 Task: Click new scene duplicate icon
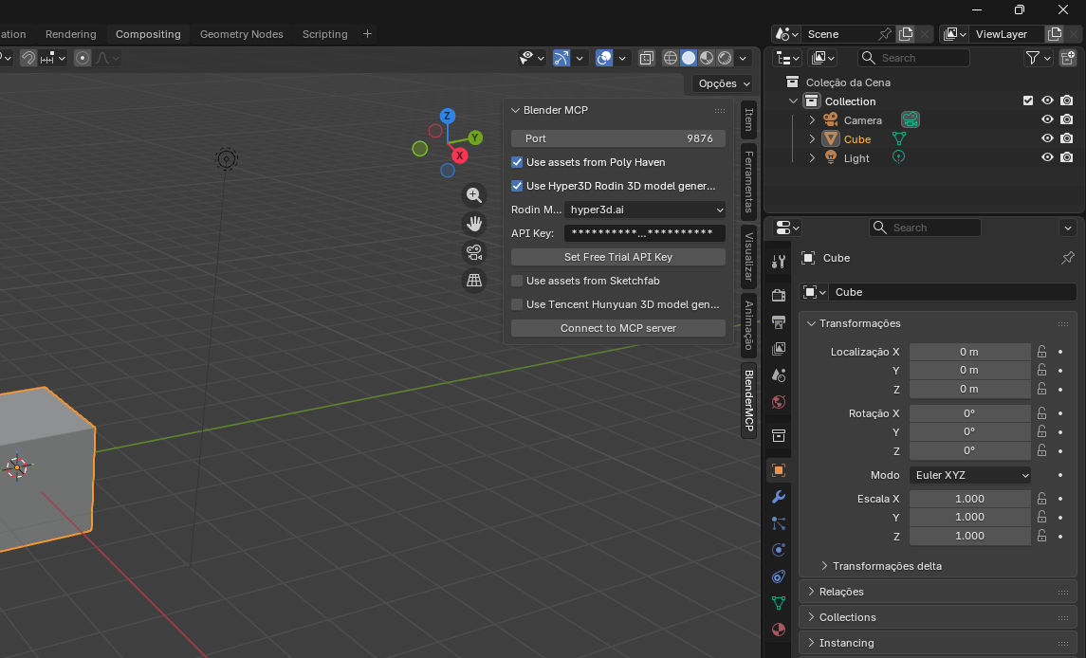[x=905, y=34]
